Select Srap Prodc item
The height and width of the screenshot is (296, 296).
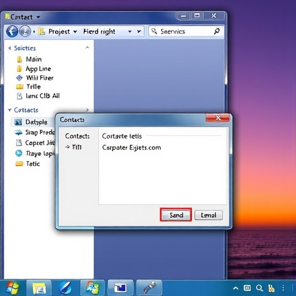pos(40,132)
